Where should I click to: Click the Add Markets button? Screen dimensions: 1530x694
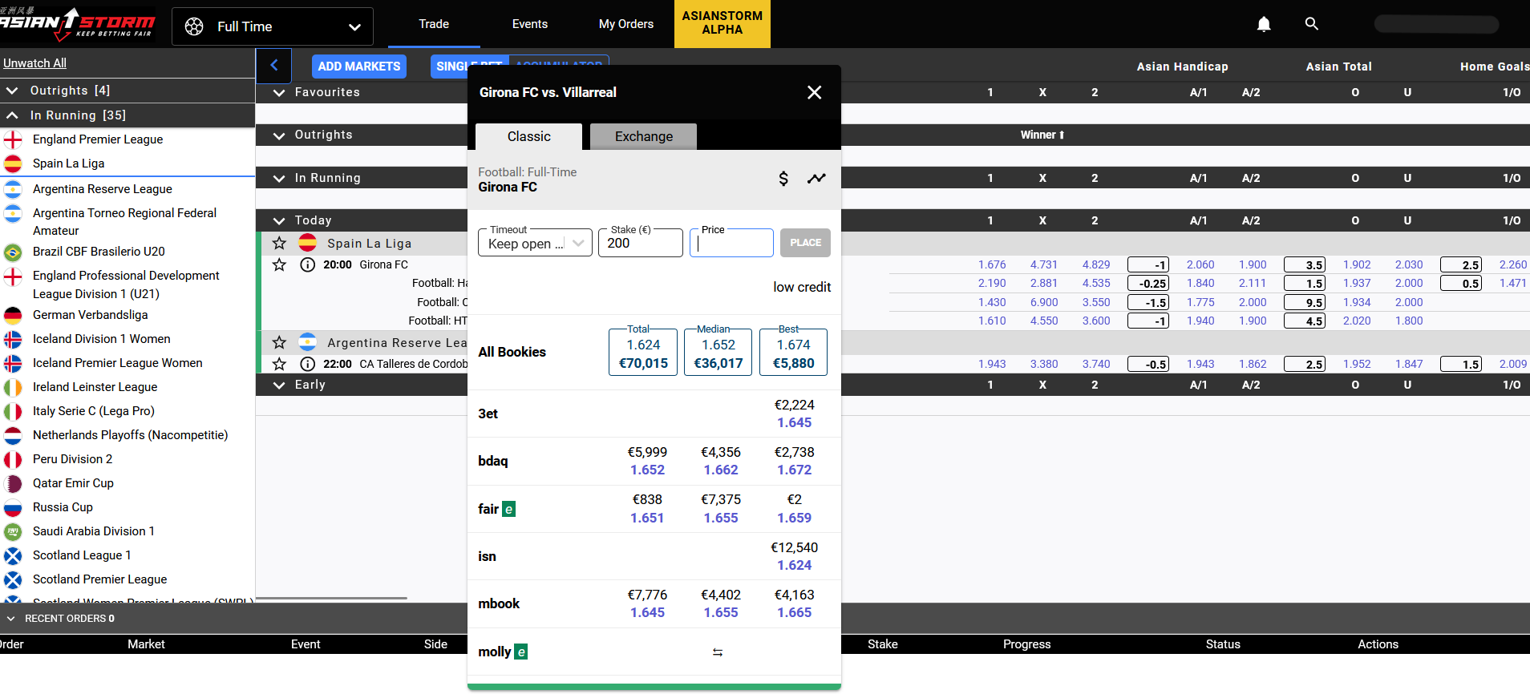click(359, 67)
